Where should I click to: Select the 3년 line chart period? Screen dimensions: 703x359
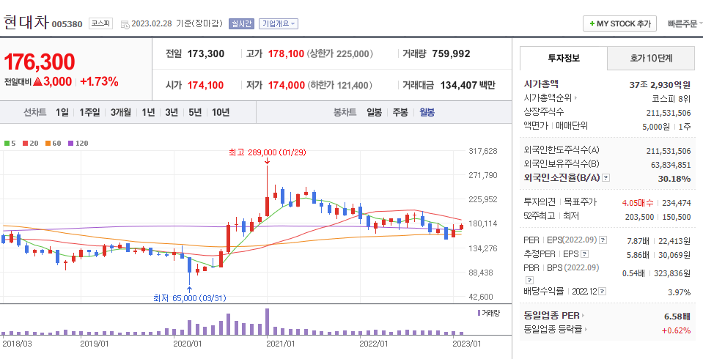coord(172,113)
